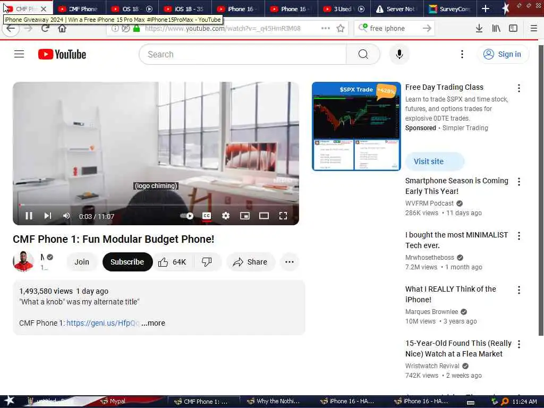The height and width of the screenshot is (408, 544).
Task: Submit search with arrow button
Action: click(427, 29)
